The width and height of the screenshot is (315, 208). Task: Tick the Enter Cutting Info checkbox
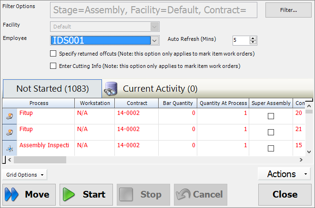[53, 66]
